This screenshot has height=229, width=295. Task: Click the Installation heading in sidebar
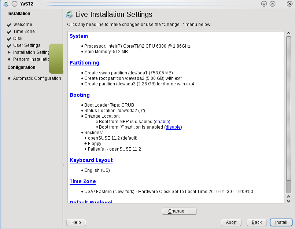tap(19, 14)
